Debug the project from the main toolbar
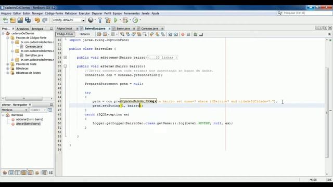 (125, 20)
